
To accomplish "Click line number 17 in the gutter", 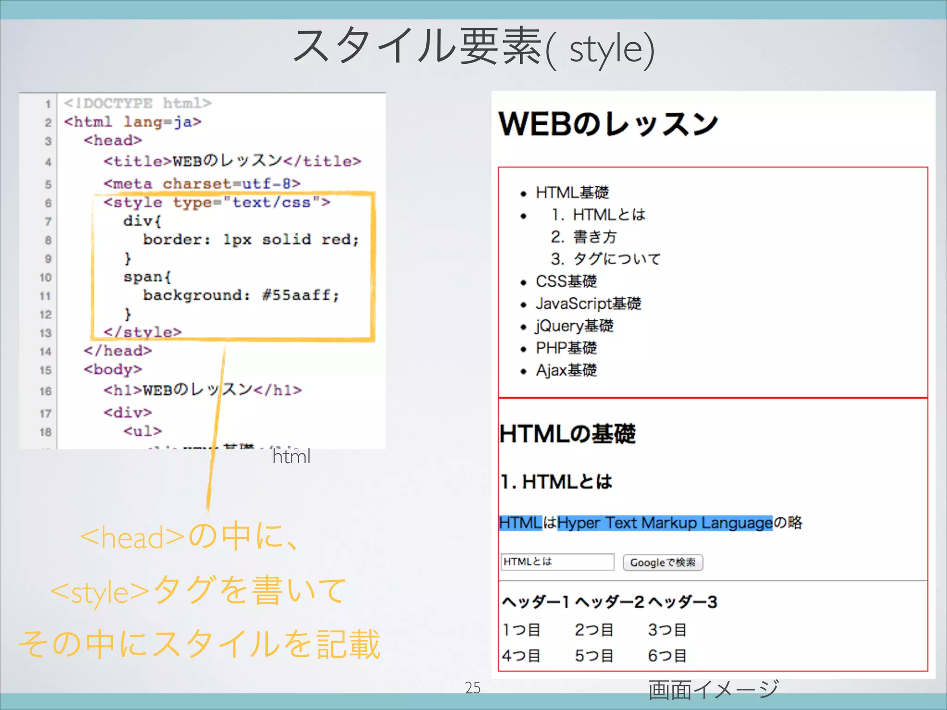I will point(45,413).
